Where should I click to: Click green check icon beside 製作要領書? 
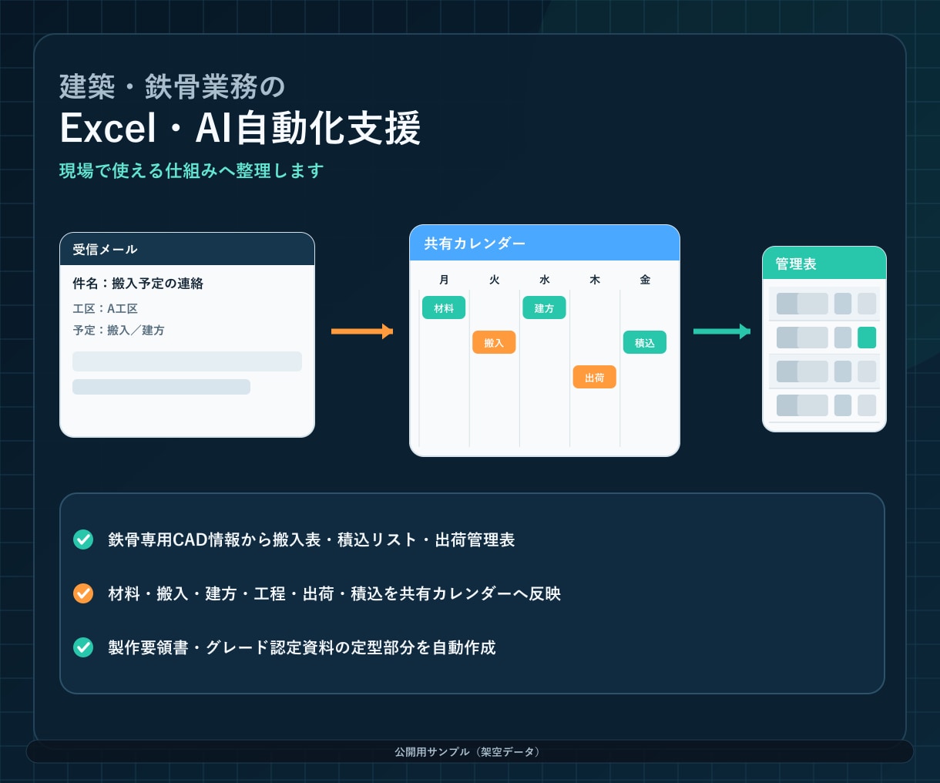coord(83,647)
